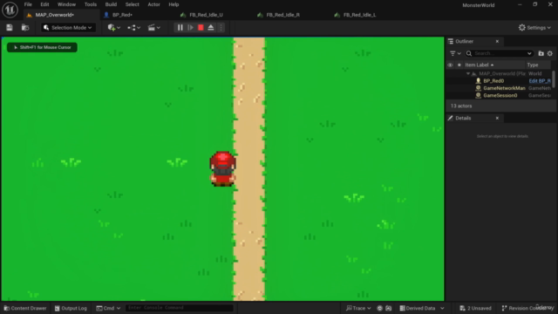Open the Window menu
Screen dimensions: 558x314
pyautogui.click(x=66, y=4)
